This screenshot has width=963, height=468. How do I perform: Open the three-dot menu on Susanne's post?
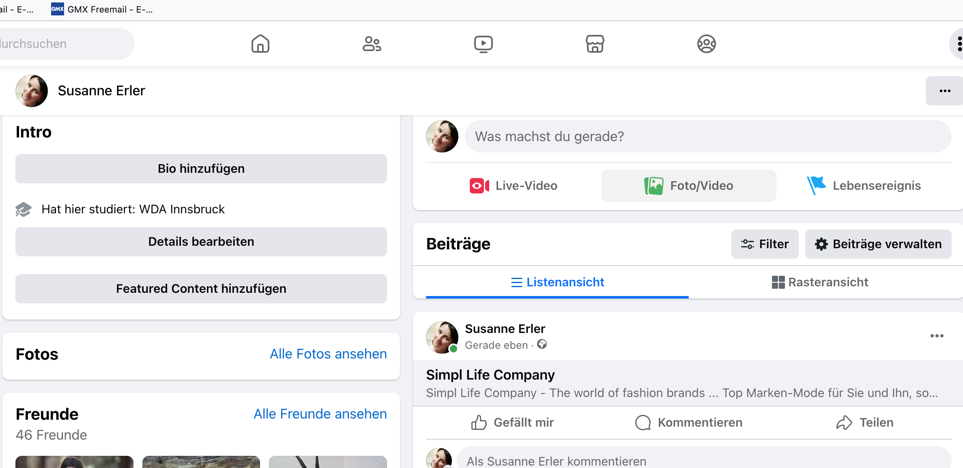(x=937, y=336)
